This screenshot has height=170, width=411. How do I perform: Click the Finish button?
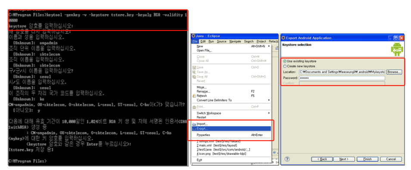[x=367, y=159]
